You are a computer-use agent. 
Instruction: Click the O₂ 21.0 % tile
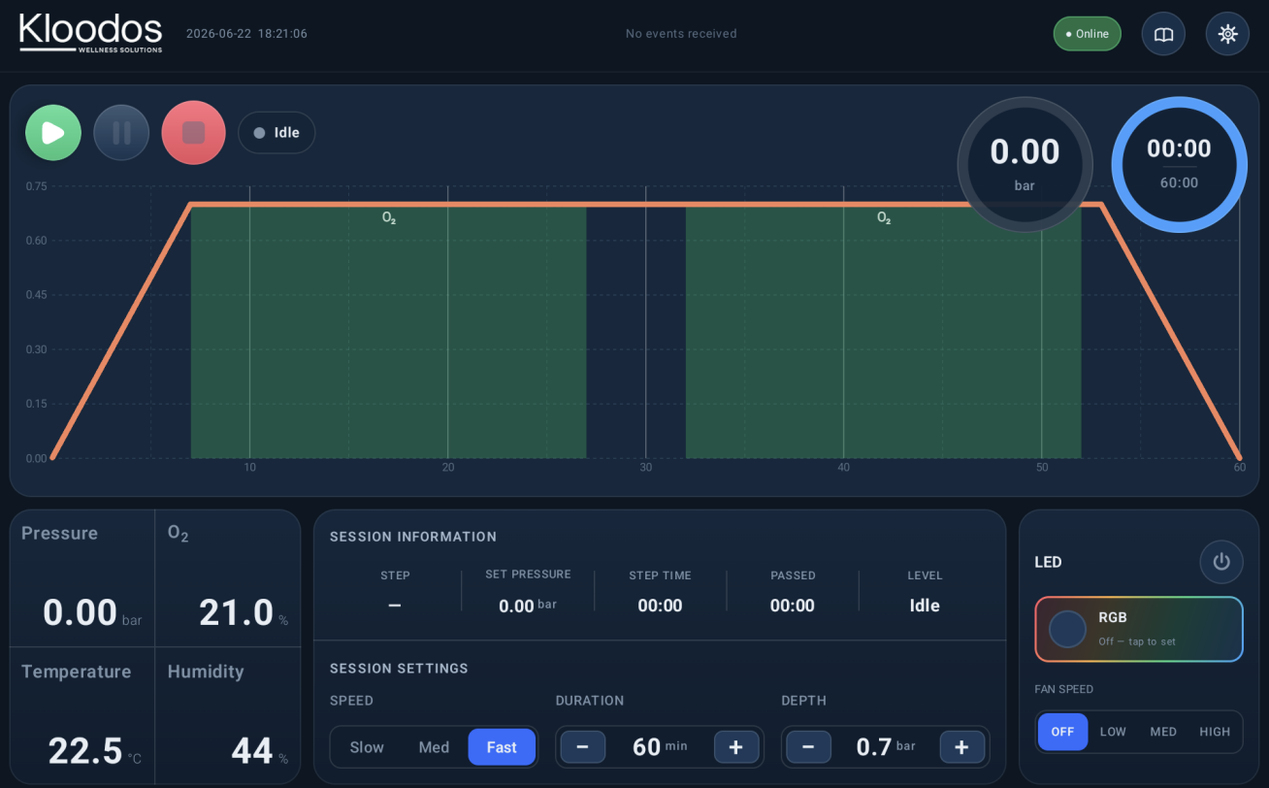point(228,578)
